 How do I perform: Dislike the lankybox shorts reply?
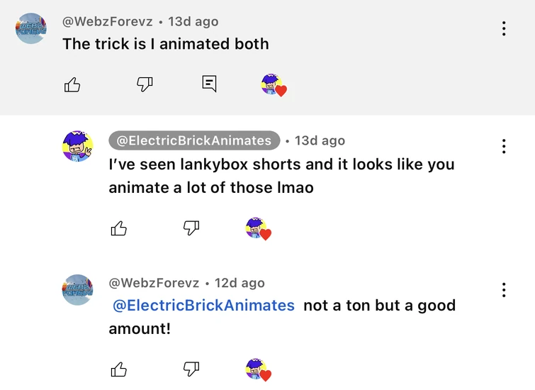(x=191, y=228)
